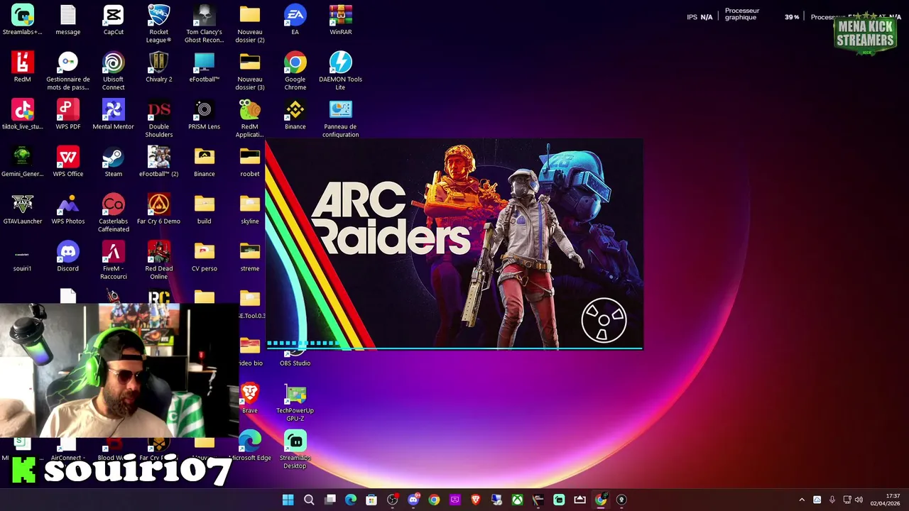Open the build folder on desktop
This screenshot has height=511, width=909.
point(205,209)
